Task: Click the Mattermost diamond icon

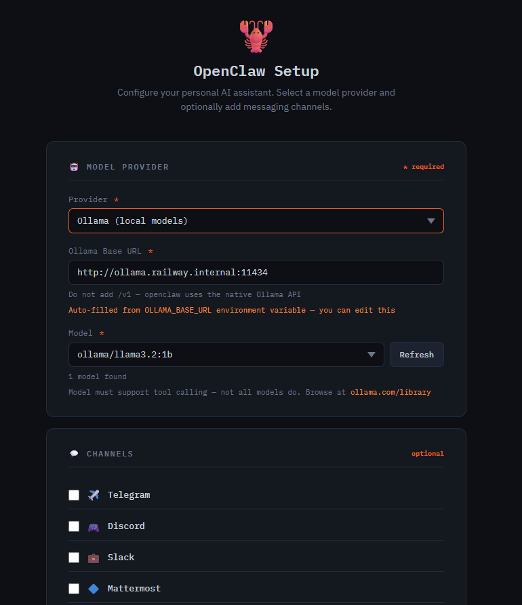Action: click(93, 588)
